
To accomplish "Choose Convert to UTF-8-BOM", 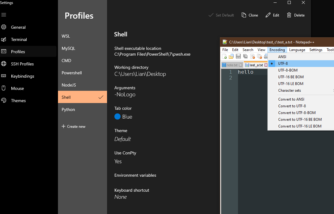I will (297, 113).
